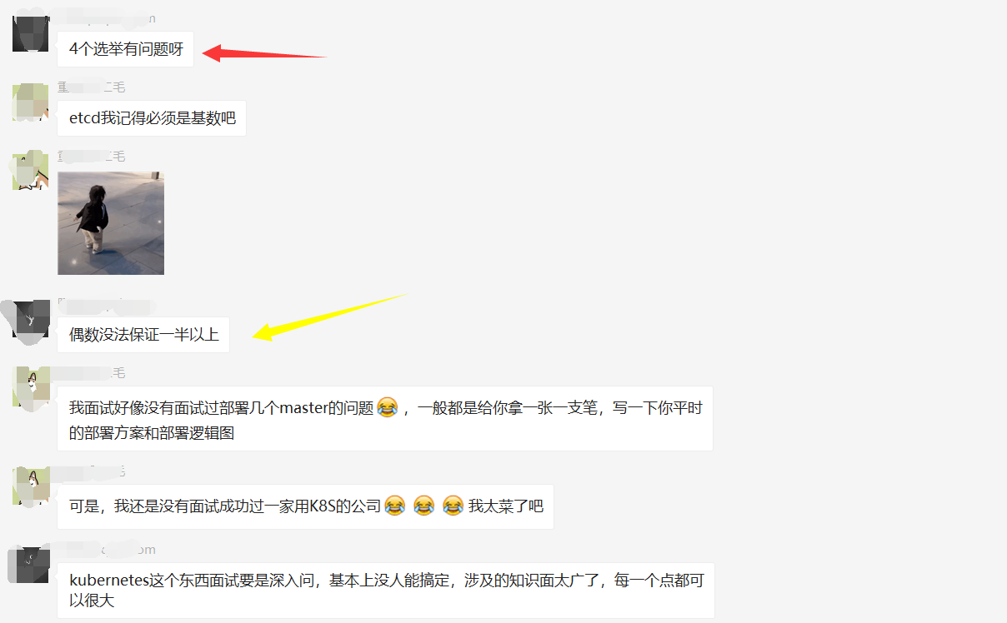Viewport: 1007px width, 623px height.
Task: Click the yellow arrow annotation
Action: (x=330, y=317)
